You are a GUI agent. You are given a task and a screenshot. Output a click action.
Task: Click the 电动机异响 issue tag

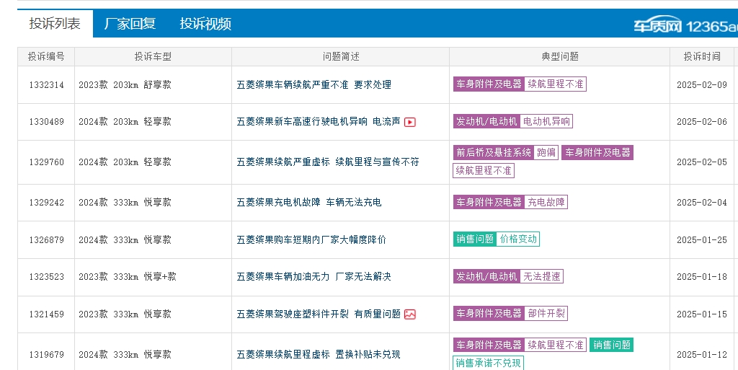[x=546, y=122]
